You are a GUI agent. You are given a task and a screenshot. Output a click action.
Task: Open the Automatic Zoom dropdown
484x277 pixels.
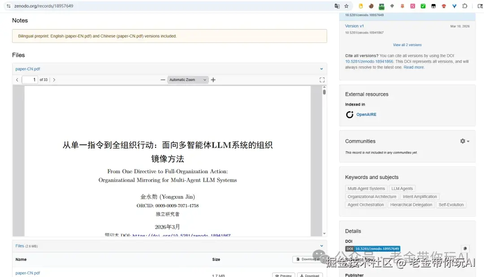pos(188,80)
